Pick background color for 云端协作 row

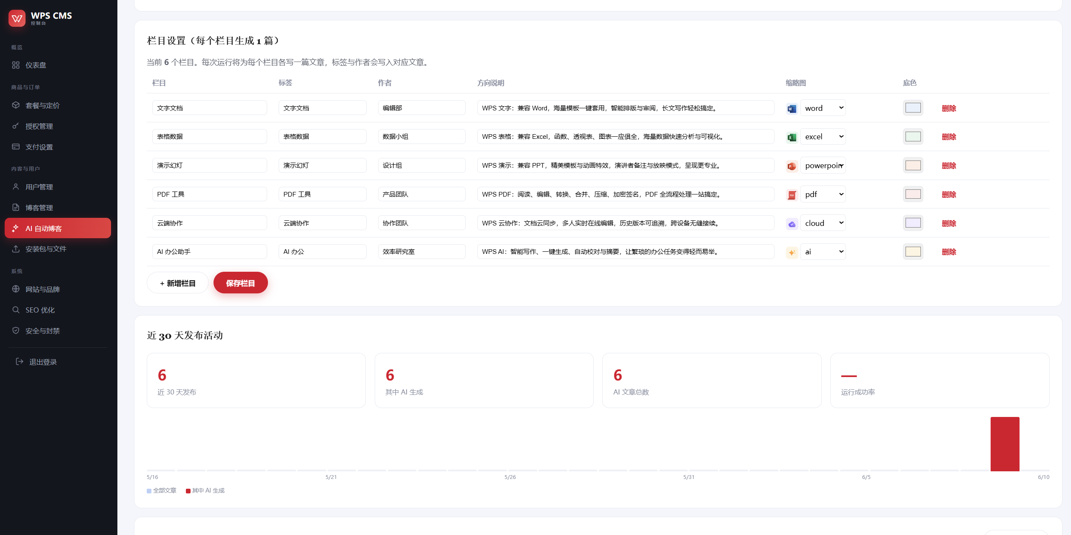pos(913,223)
